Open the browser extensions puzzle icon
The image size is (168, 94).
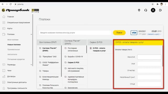(157, 4)
